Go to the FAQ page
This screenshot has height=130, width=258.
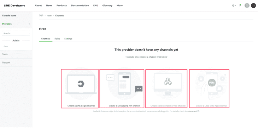click(x=95, y=6)
